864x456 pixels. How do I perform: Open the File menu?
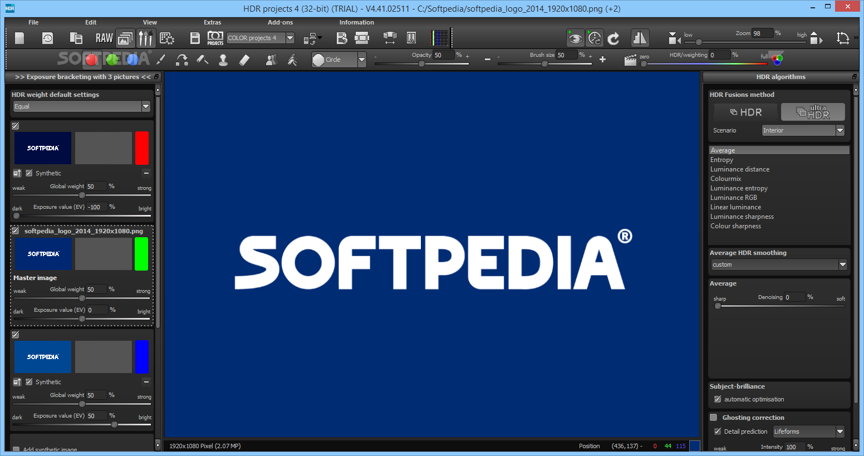pyautogui.click(x=33, y=22)
